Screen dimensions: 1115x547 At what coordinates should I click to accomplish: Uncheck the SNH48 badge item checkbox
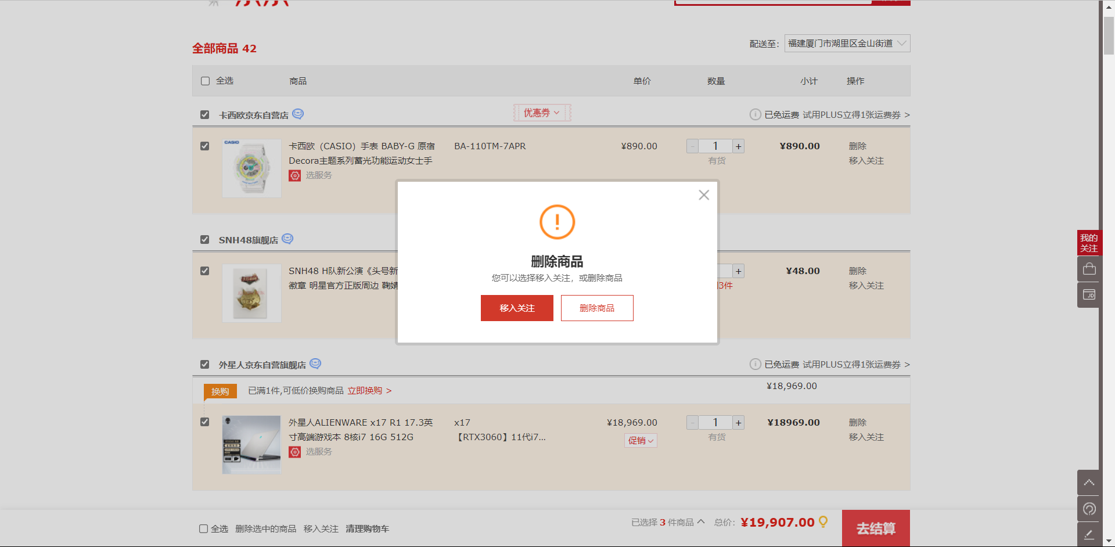pyautogui.click(x=204, y=271)
